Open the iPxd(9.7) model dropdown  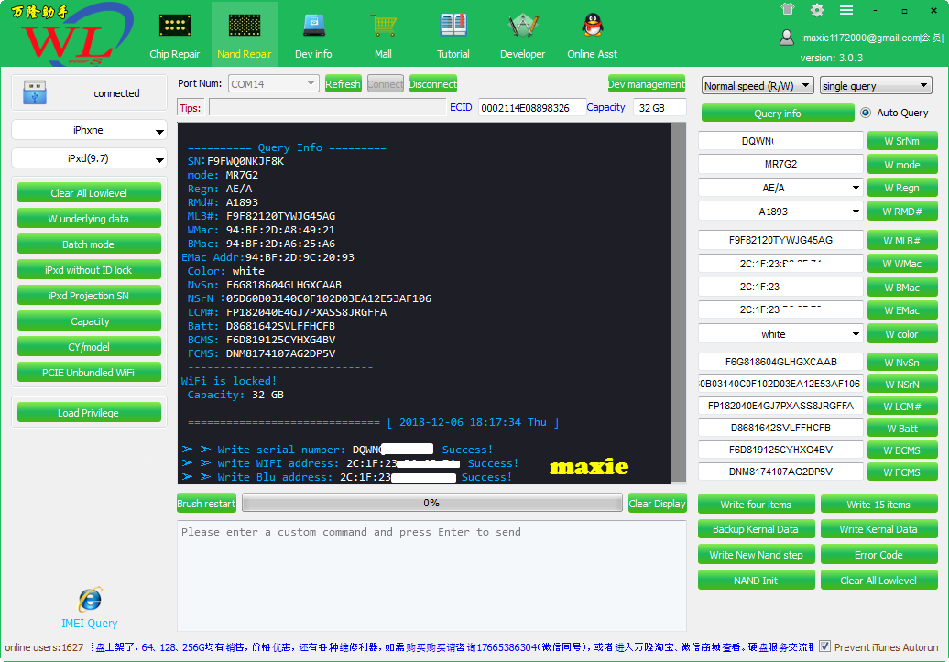tap(89, 158)
